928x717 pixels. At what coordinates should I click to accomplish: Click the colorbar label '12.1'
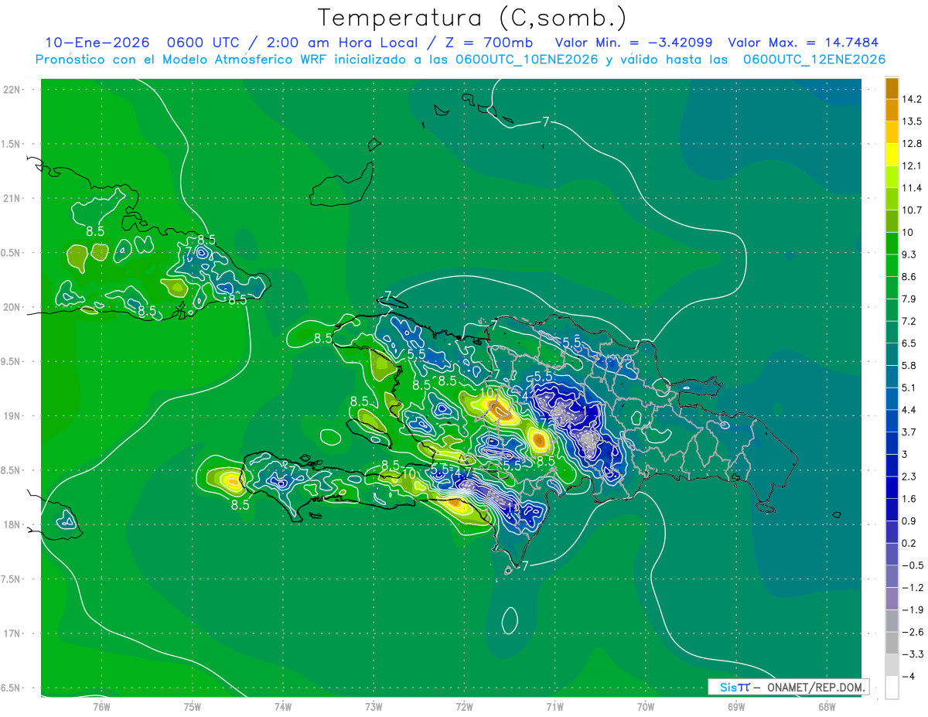[x=912, y=166]
